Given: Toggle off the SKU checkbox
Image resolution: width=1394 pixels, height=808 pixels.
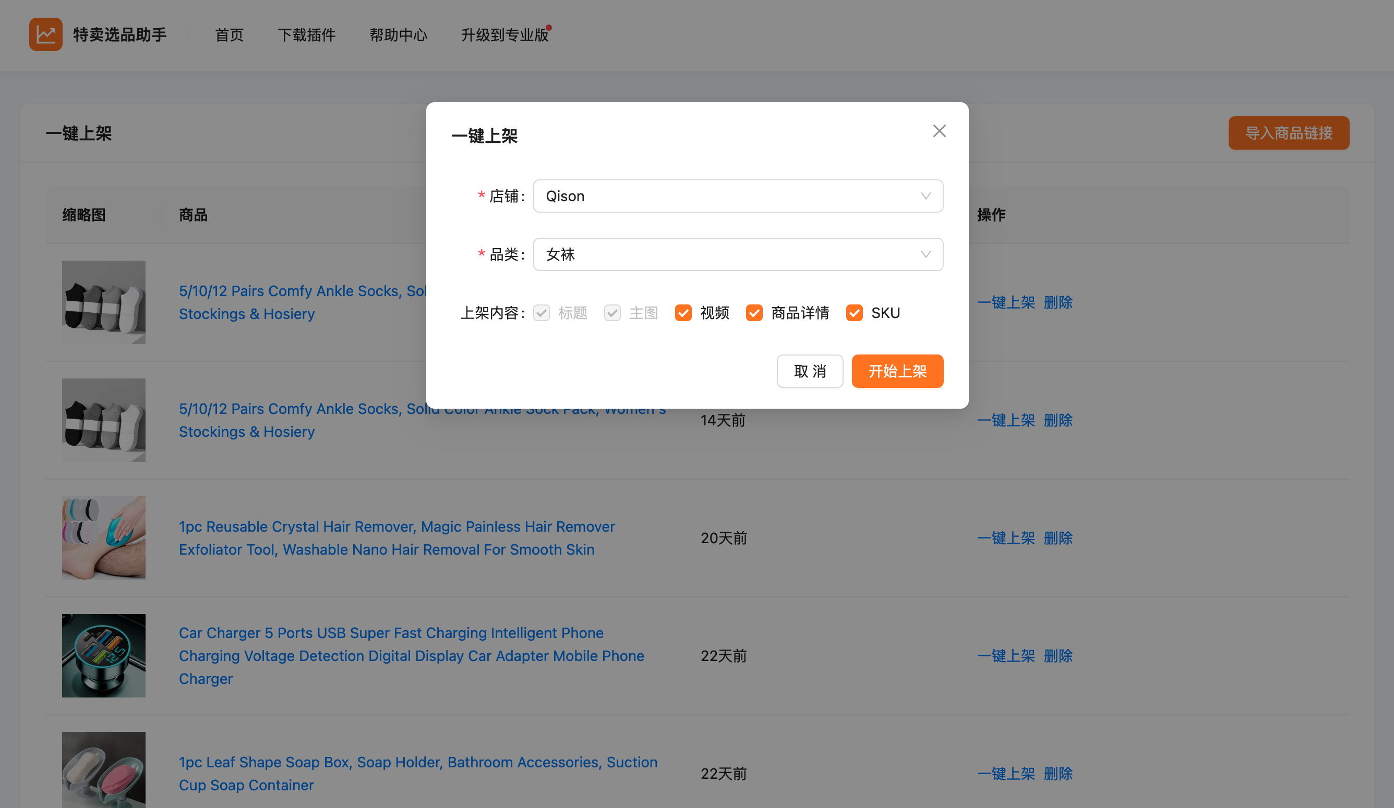Looking at the screenshot, I should (854, 313).
